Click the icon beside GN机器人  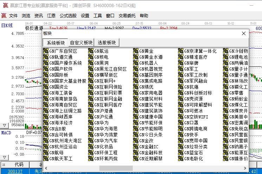[x=136, y=63]
